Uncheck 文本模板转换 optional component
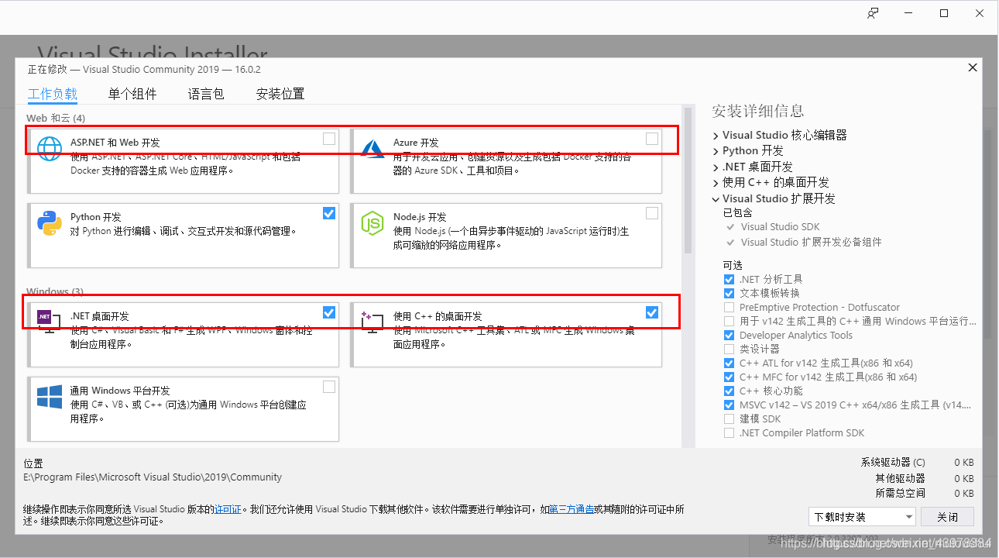Screen dimensions: 999x558 click(729, 293)
